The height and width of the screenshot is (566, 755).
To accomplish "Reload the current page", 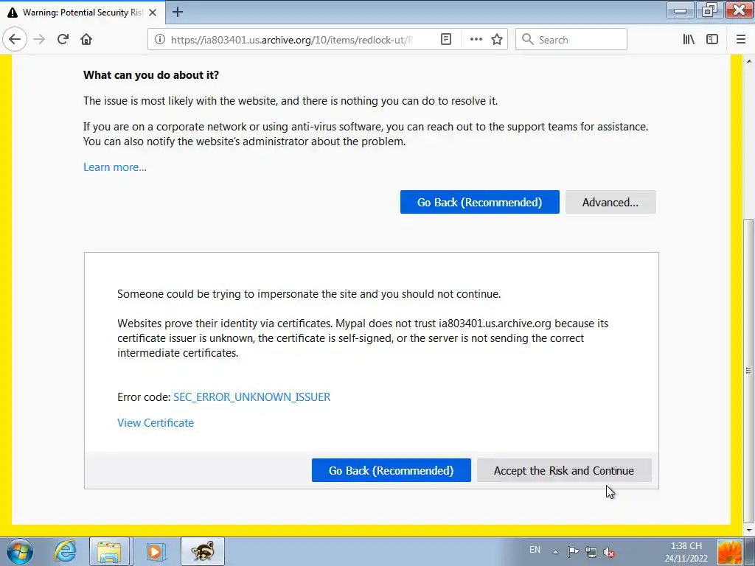I will pos(63,40).
